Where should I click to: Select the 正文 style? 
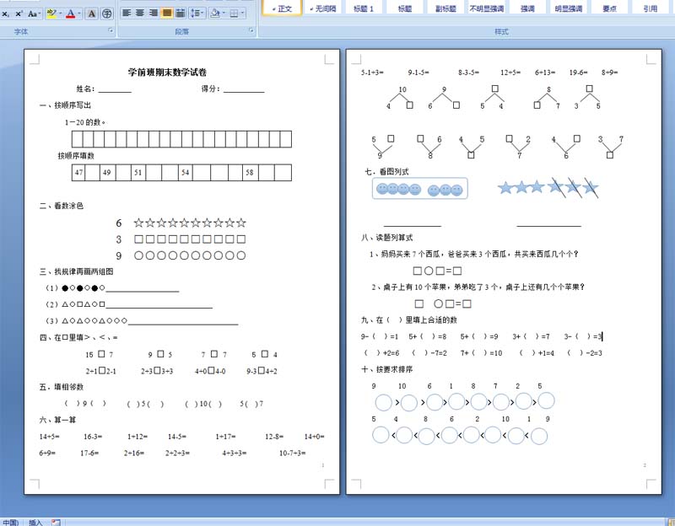coord(282,8)
